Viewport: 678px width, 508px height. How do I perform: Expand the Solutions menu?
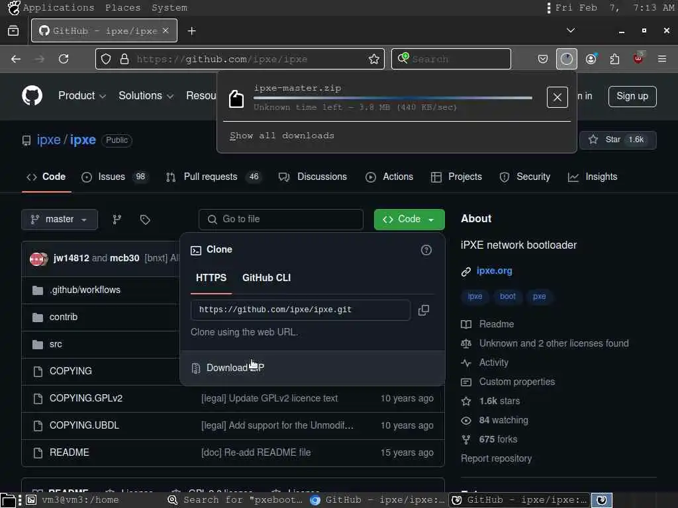click(146, 95)
